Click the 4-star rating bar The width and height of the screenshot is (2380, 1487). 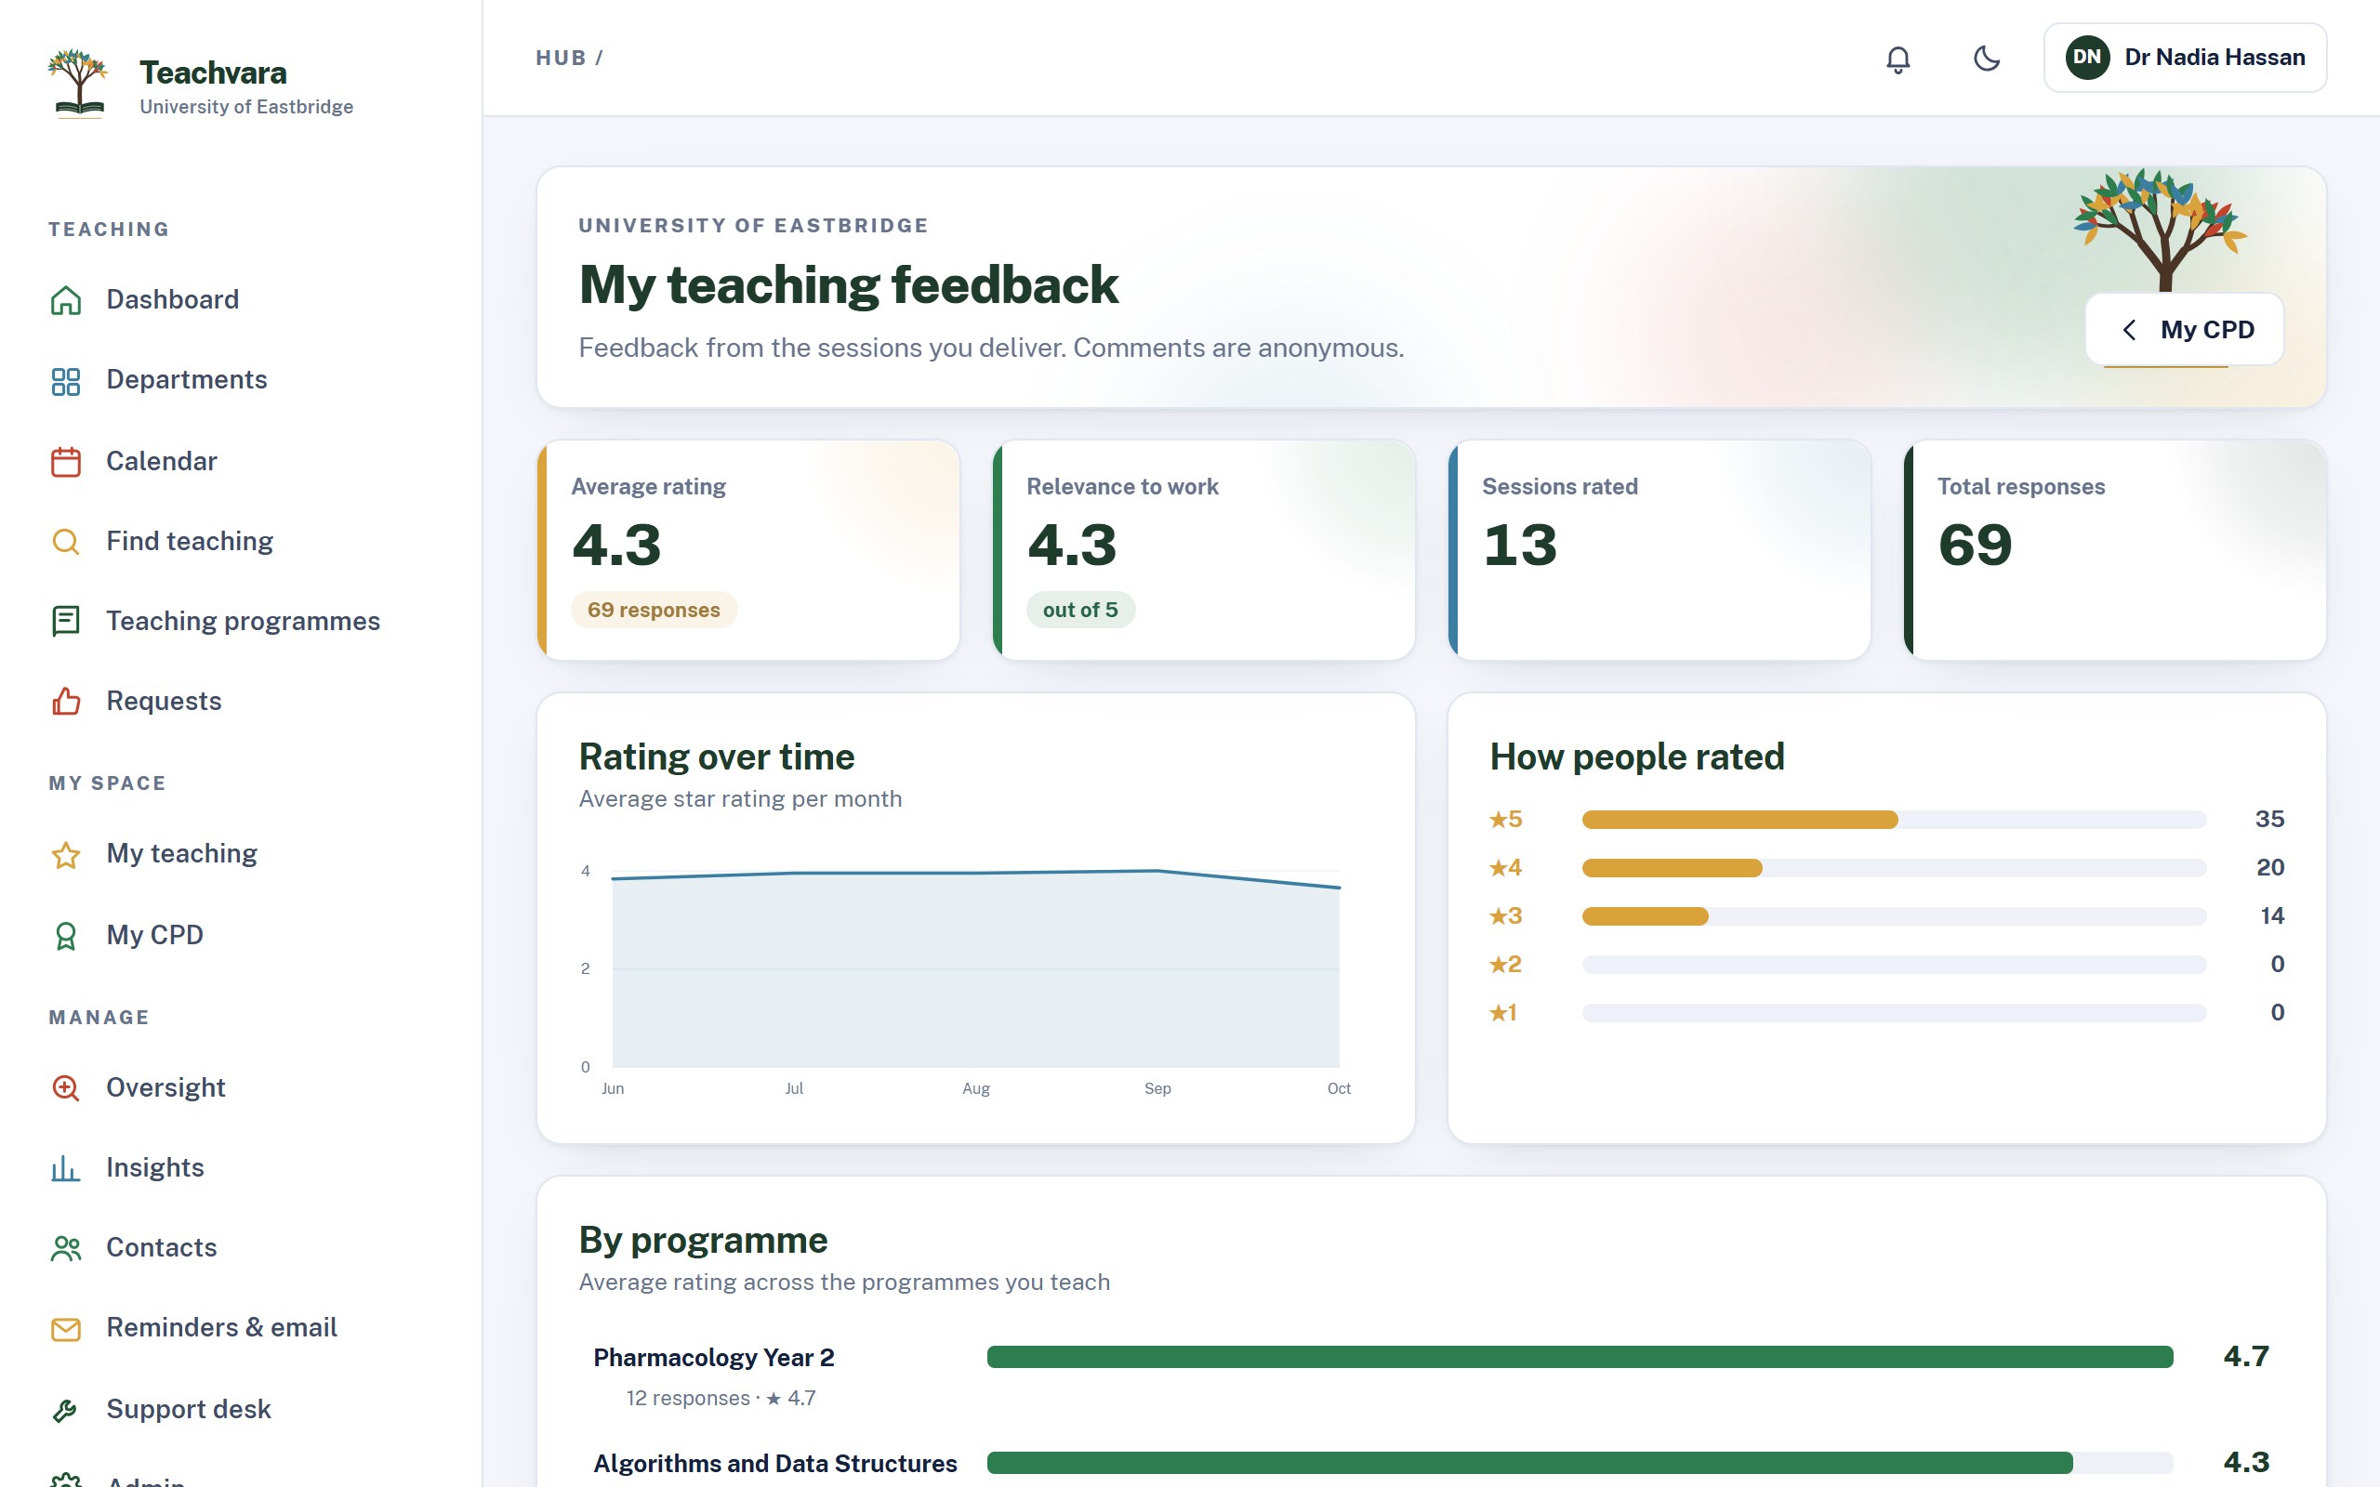(x=1893, y=867)
